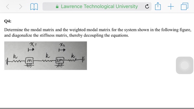This screenshot has height=109, width=194.
Task: Click the "Q4:" heading text
Action: pyautogui.click(x=8, y=21)
